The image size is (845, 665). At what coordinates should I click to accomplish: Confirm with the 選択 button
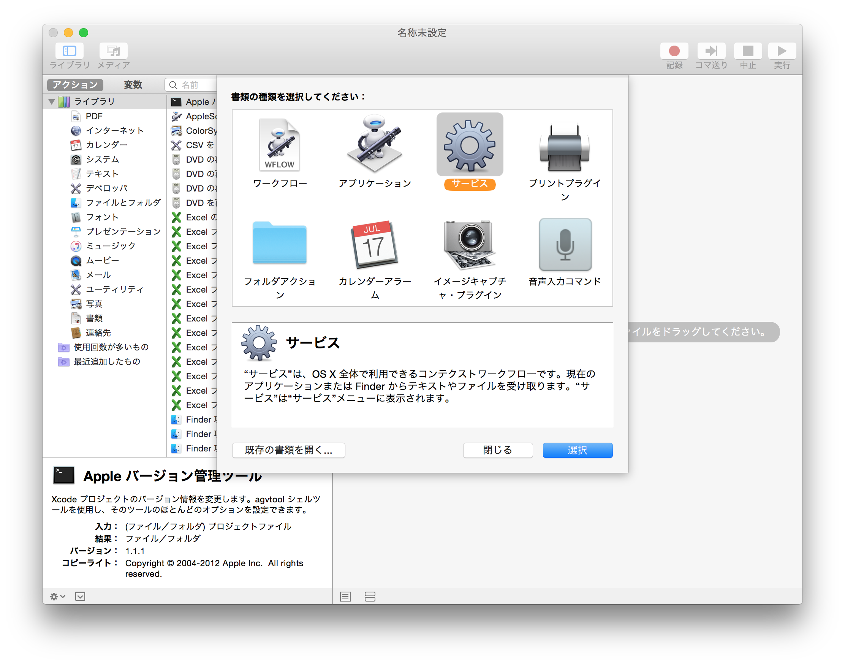click(577, 450)
